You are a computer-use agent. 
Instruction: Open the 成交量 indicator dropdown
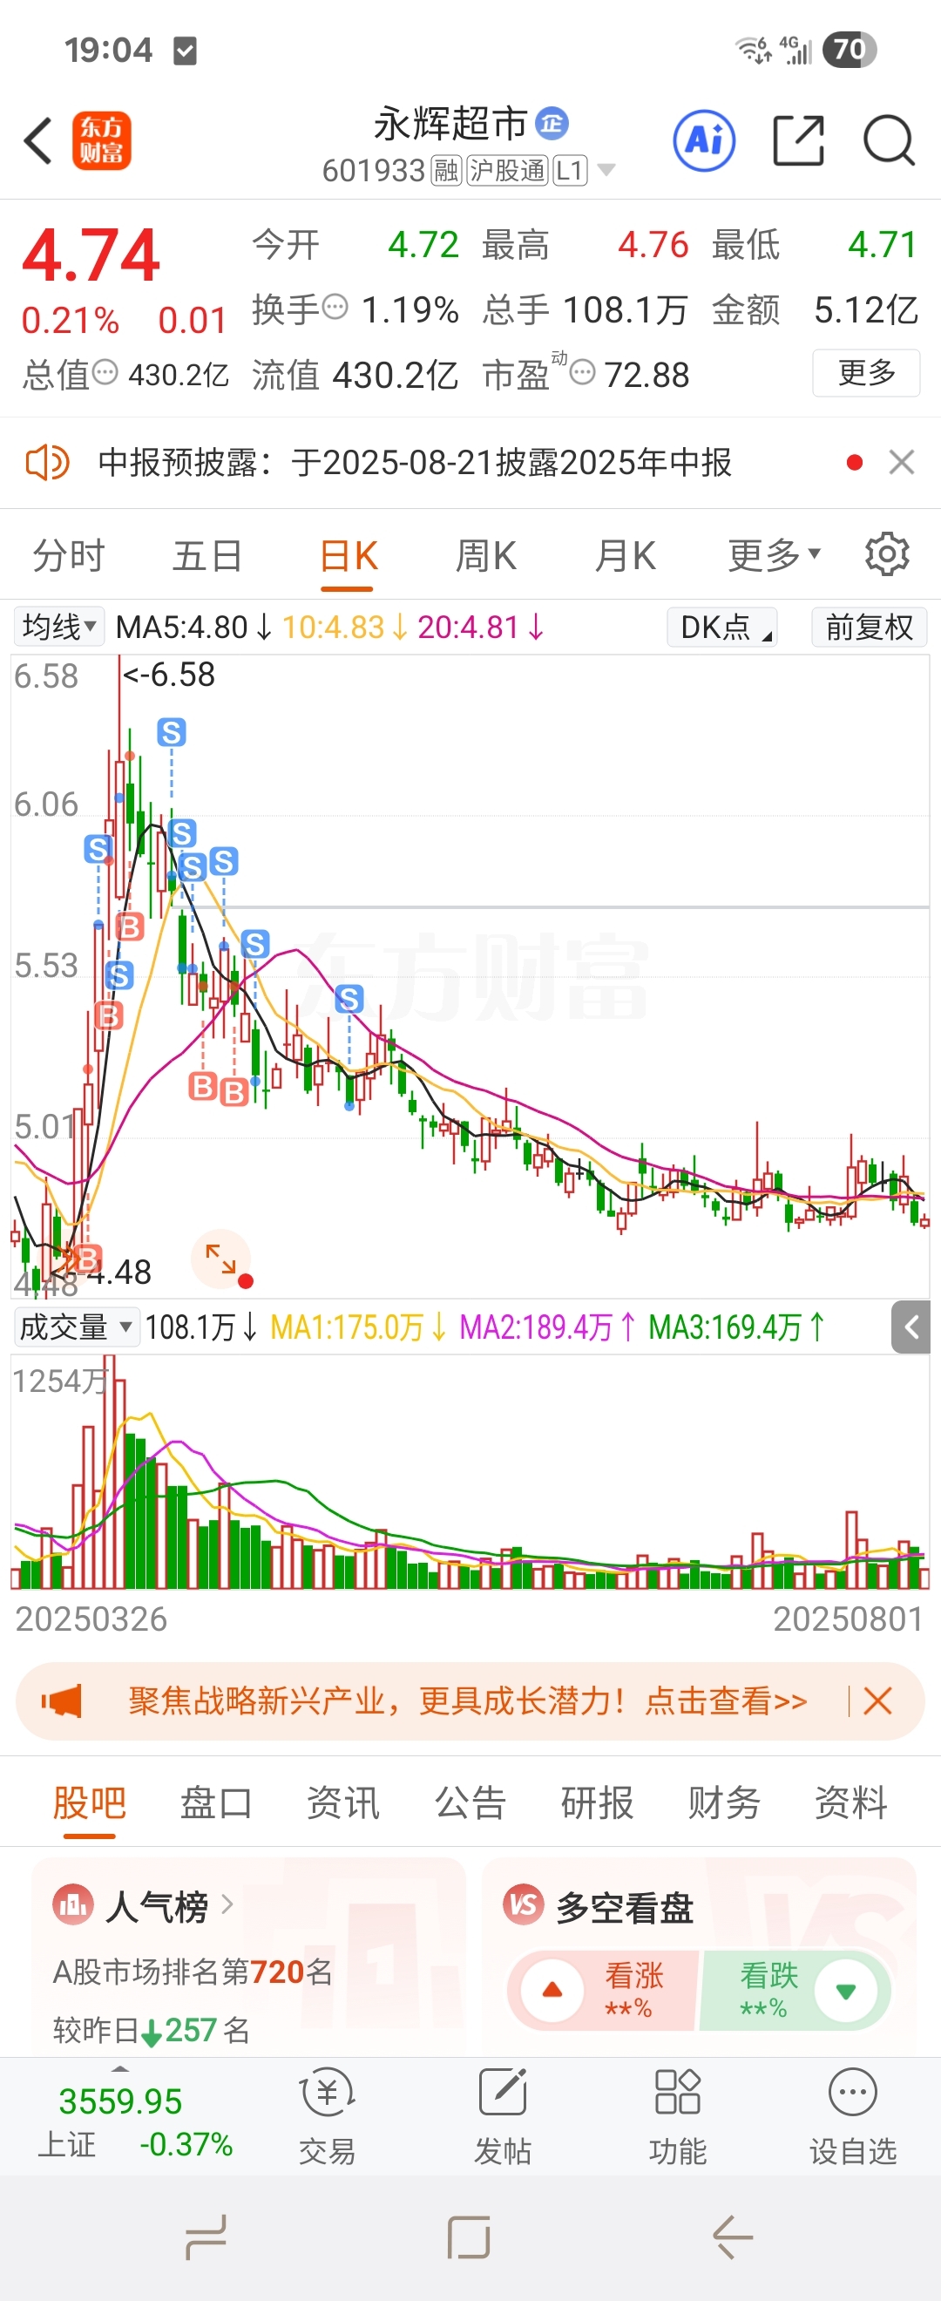coord(76,1327)
